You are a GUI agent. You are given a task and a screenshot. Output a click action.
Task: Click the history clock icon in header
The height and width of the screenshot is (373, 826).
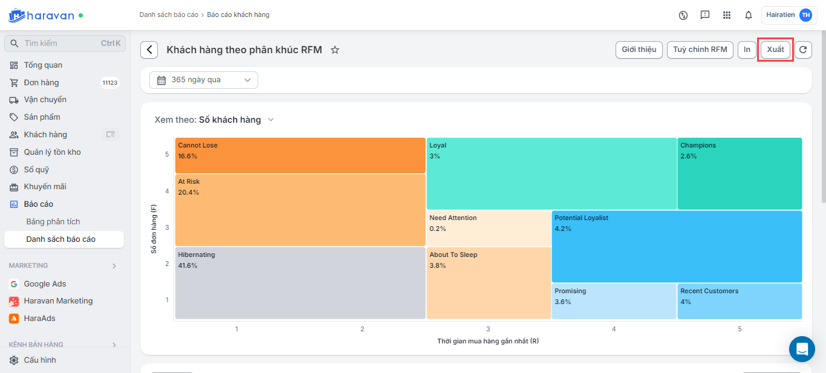pos(683,15)
